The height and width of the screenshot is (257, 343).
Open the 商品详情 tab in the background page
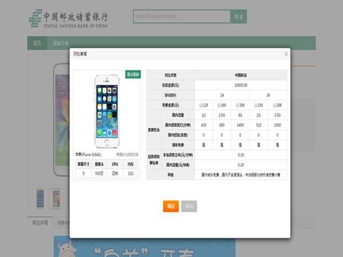(40, 223)
